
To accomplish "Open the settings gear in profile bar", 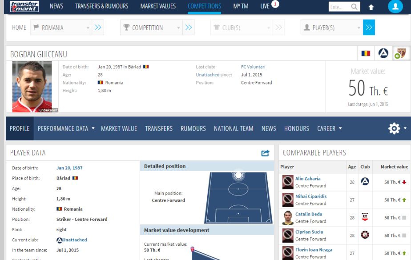I will coord(394,128).
